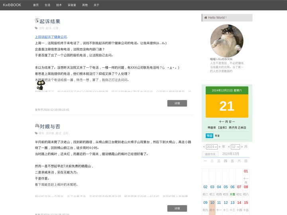The height and width of the screenshot is (215, 287).
Task: Open the 法院 tag under 起诉结果
Action: coord(41,28)
